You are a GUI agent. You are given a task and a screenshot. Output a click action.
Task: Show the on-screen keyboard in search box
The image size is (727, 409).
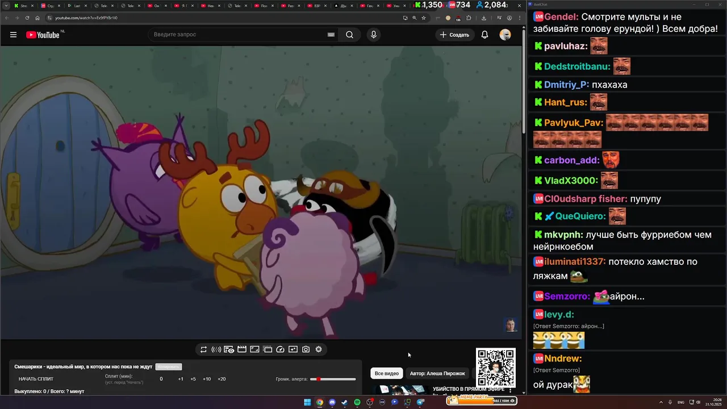[x=331, y=35]
